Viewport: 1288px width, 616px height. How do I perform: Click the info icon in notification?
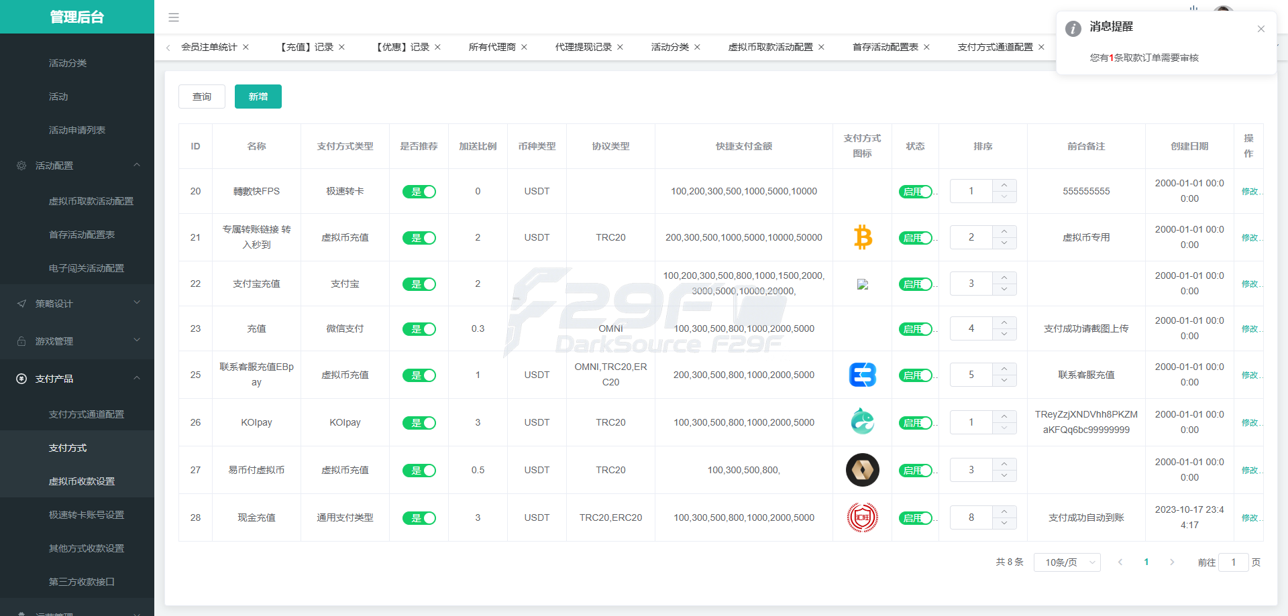(1073, 29)
